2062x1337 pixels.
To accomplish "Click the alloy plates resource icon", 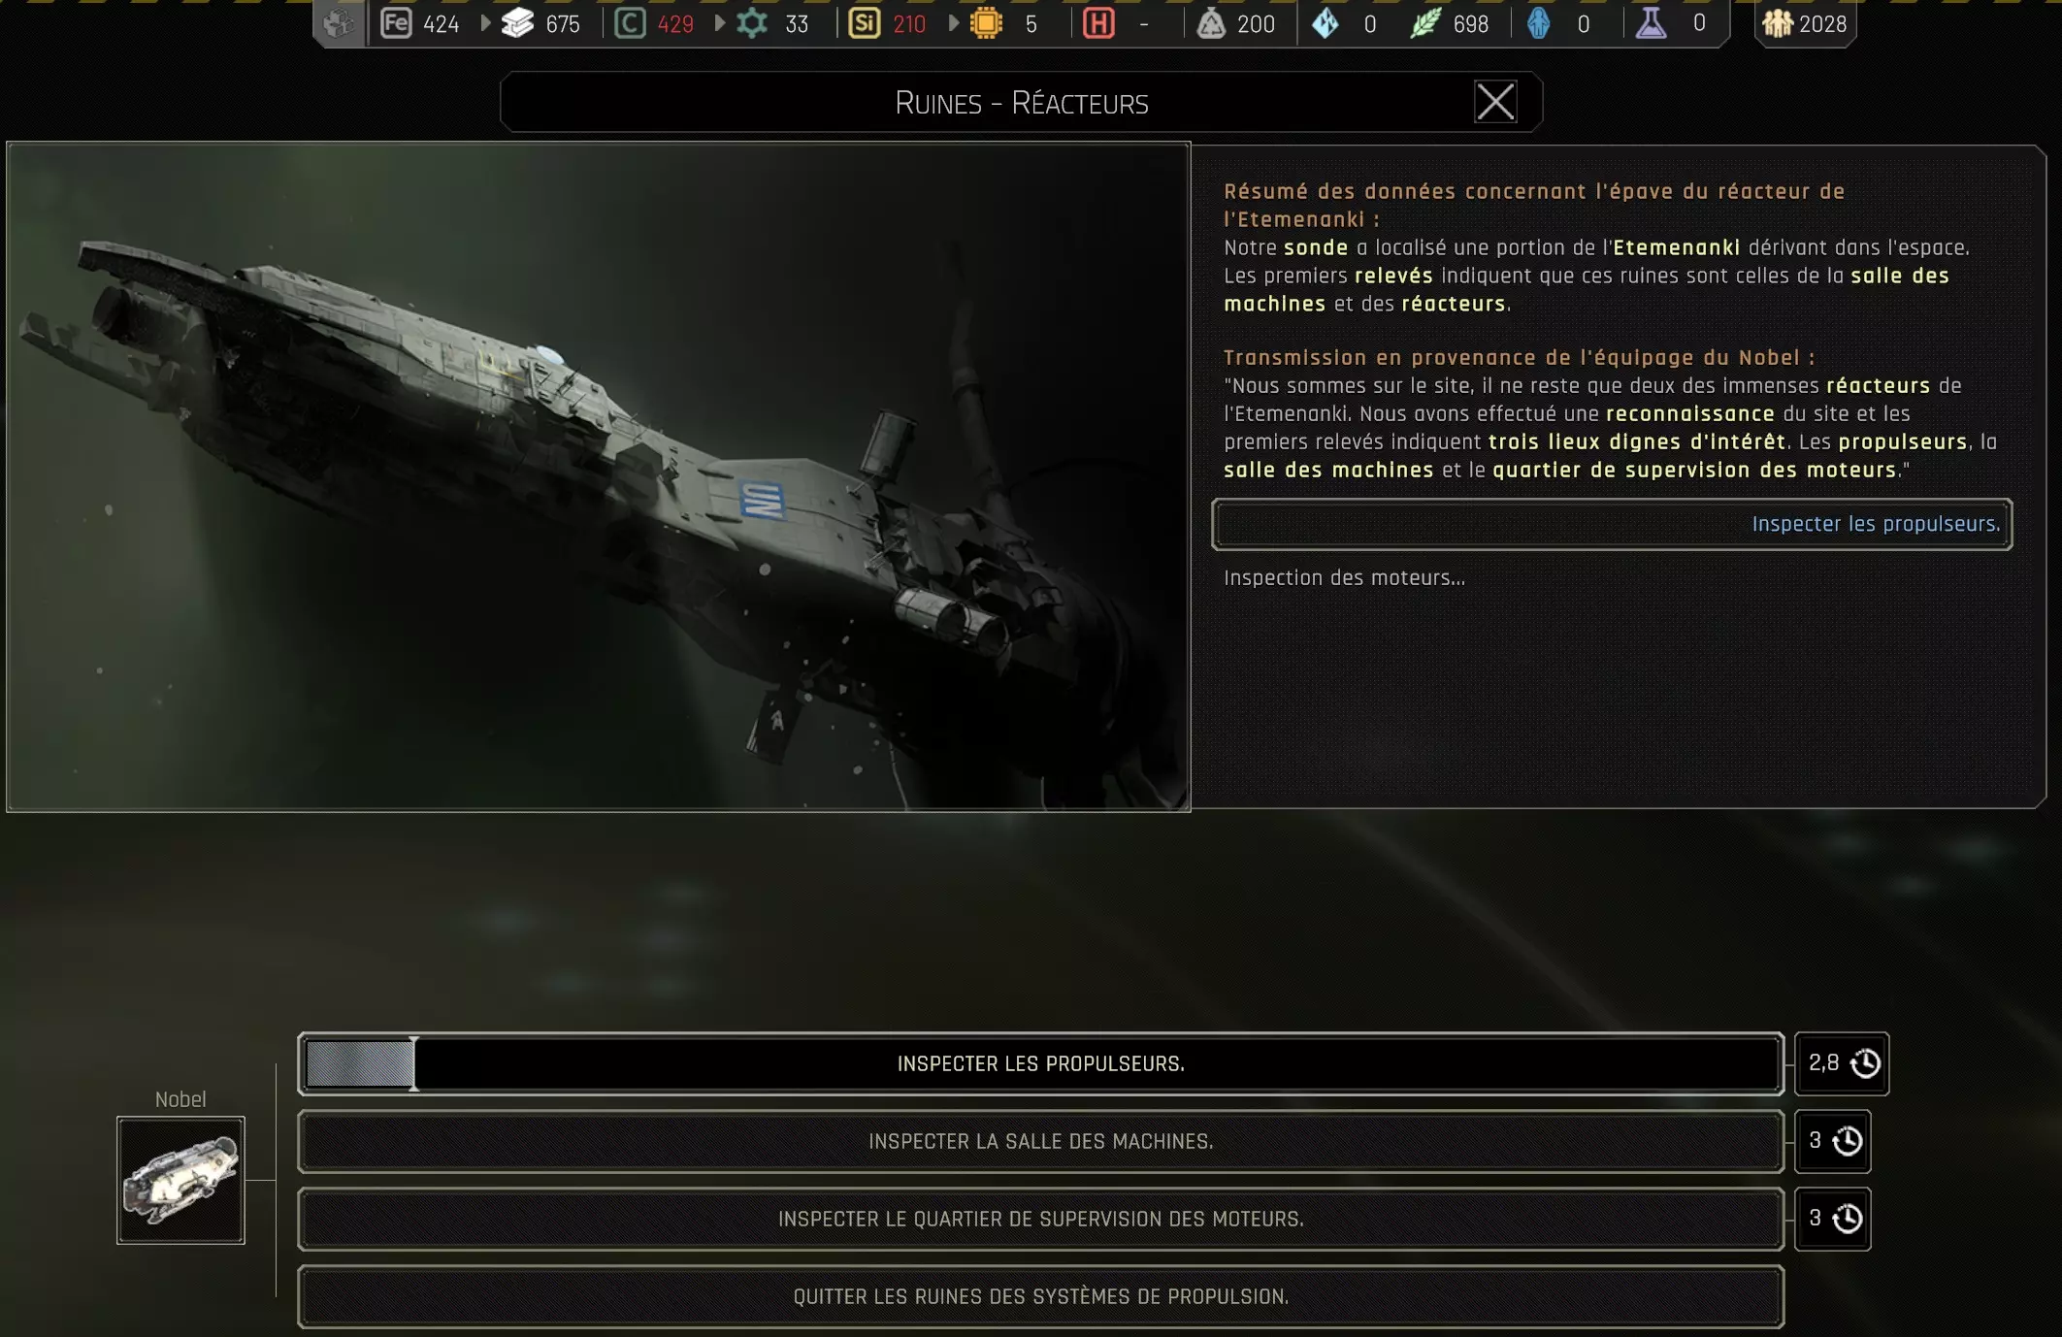I will [x=517, y=23].
